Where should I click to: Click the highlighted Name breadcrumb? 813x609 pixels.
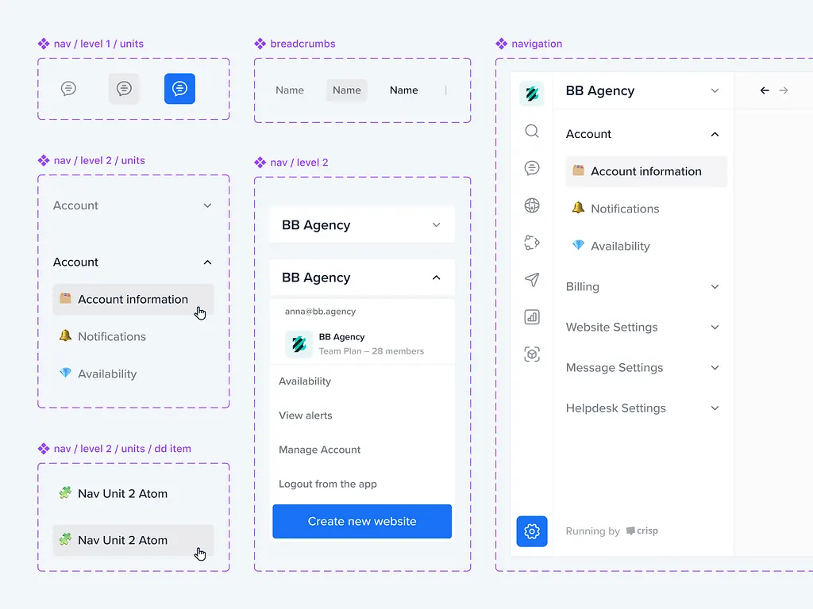(x=347, y=90)
